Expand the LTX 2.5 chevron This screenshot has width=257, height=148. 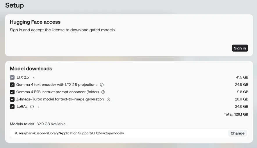coord(33,77)
